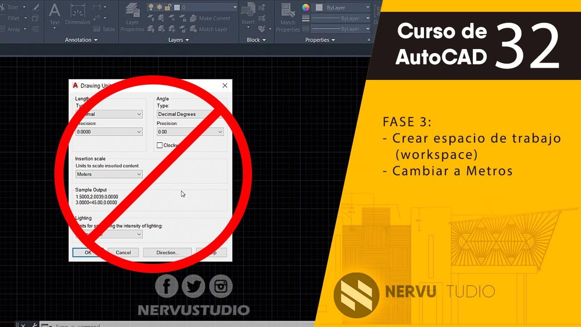The height and width of the screenshot is (327, 581).
Task: Activate the Text annotation tool
Action: tap(54, 15)
